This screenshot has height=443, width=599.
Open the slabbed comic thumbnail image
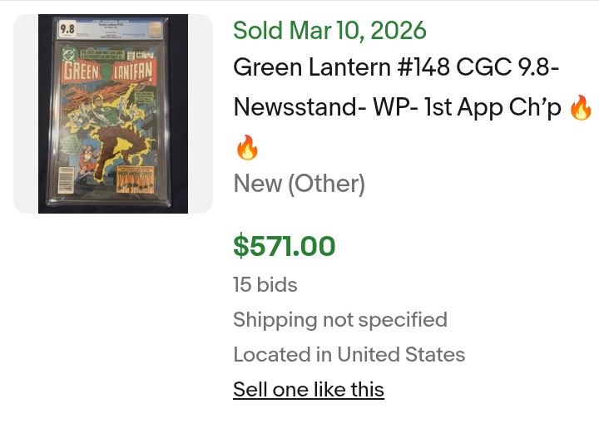[x=113, y=114]
